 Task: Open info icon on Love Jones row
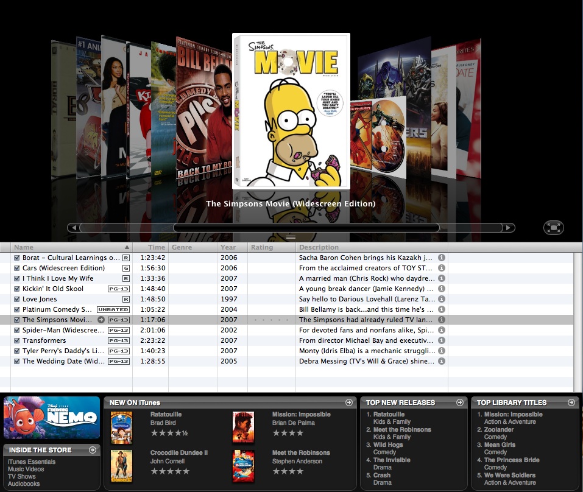[441, 299]
